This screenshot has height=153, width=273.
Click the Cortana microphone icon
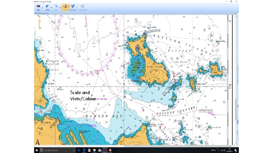click(74, 150)
